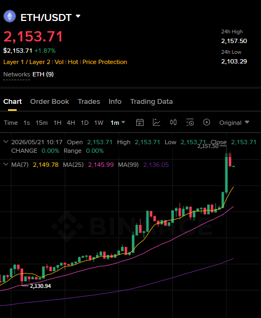Click the Vol tag
Image resolution: width=261 pixels, height=318 pixels.
click(x=59, y=62)
